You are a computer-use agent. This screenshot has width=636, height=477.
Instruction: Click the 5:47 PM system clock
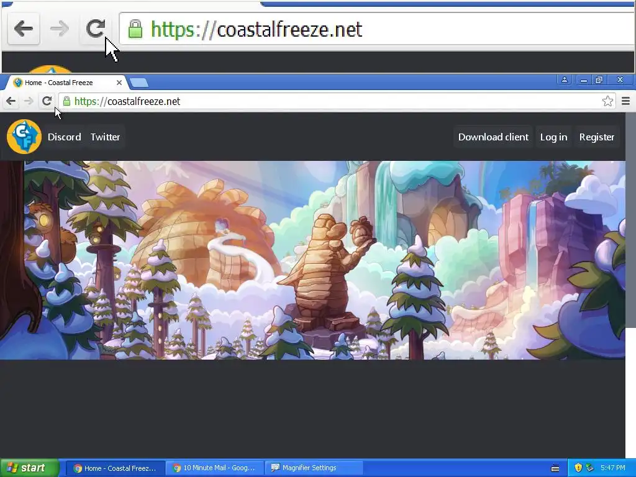tap(613, 468)
